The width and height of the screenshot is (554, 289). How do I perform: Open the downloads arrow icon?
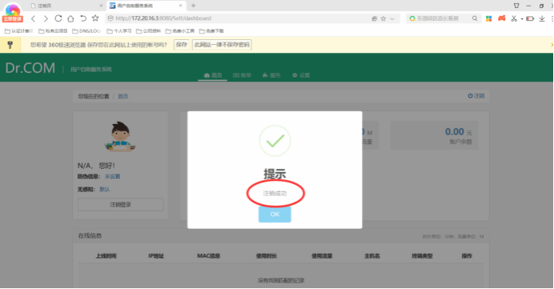click(542, 18)
